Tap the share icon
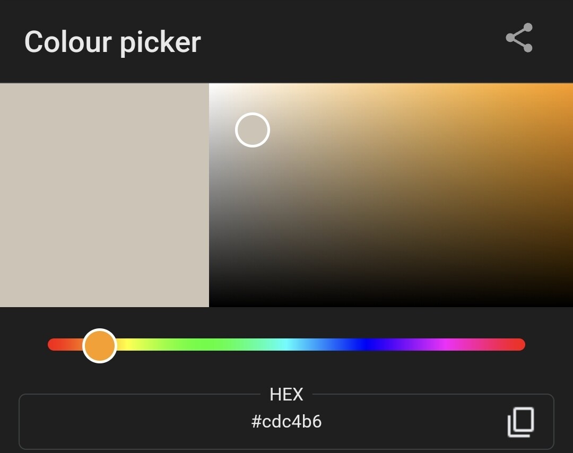This screenshot has width=573, height=453. 519,38
